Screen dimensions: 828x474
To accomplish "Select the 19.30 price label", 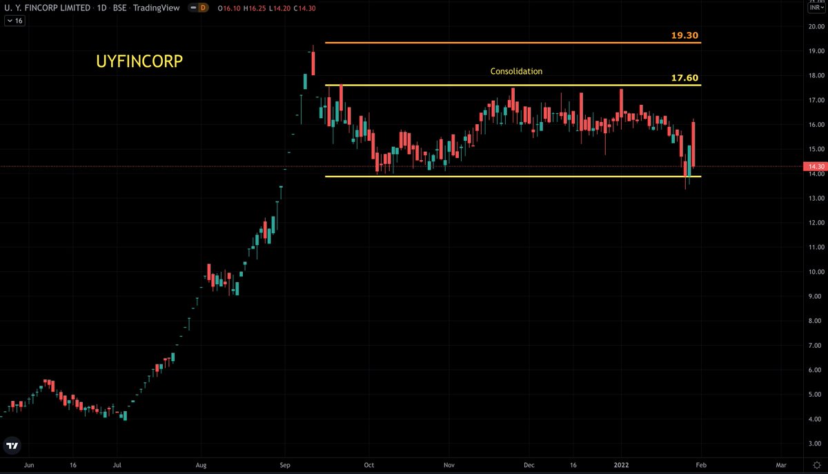I will click(686, 34).
